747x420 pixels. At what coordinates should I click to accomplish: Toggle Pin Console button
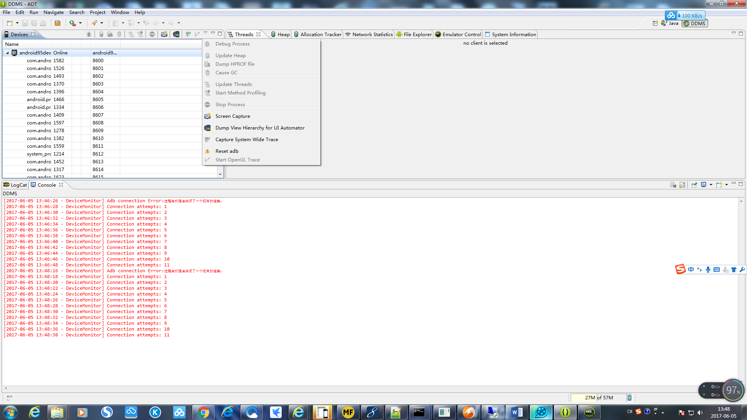pyautogui.click(x=694, y=185)
